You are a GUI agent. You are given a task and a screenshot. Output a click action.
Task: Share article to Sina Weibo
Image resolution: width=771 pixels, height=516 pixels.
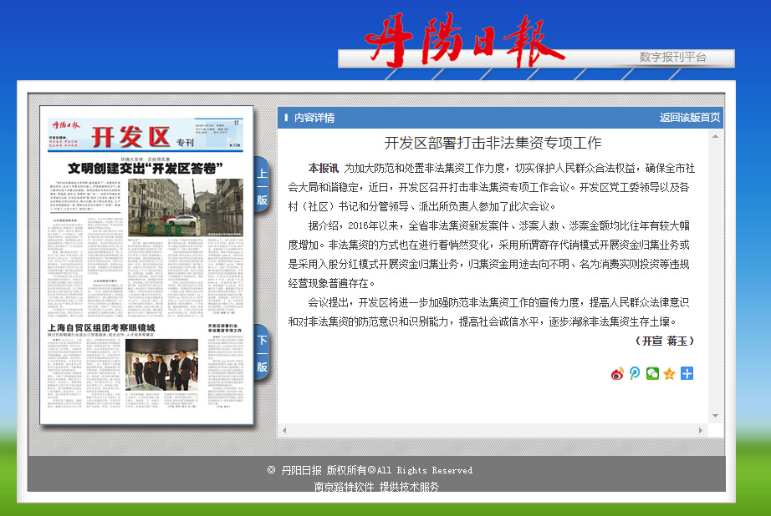coord(618,373)
